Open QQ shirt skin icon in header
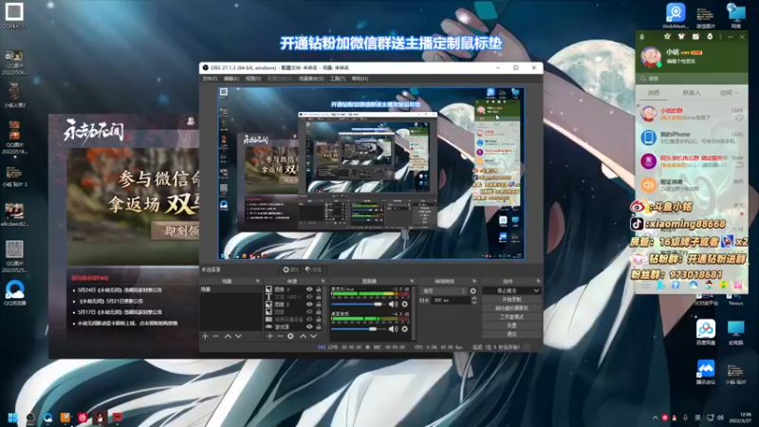Image resolution: width=759 pixels, height=427 pixels. tap(681, 37)
